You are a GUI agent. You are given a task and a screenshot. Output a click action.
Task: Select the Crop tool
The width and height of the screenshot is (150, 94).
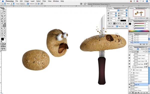(2, 16)
